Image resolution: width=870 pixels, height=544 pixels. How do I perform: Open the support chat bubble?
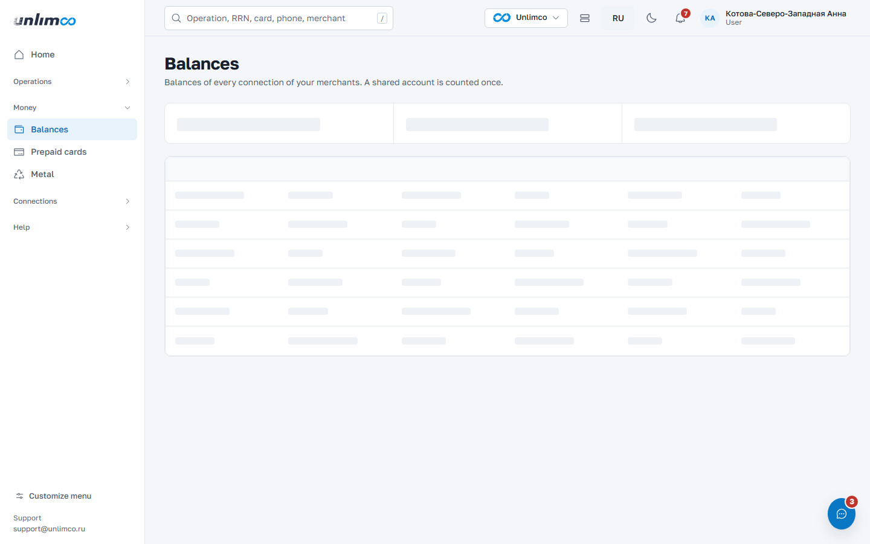pyautogui.click(x=842, y=514)
